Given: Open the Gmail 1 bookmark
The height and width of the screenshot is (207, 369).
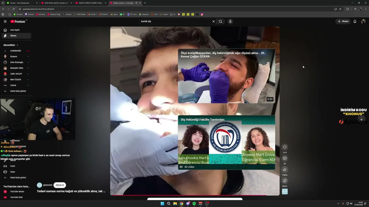Looking at the screenshot, I should 92,14.
